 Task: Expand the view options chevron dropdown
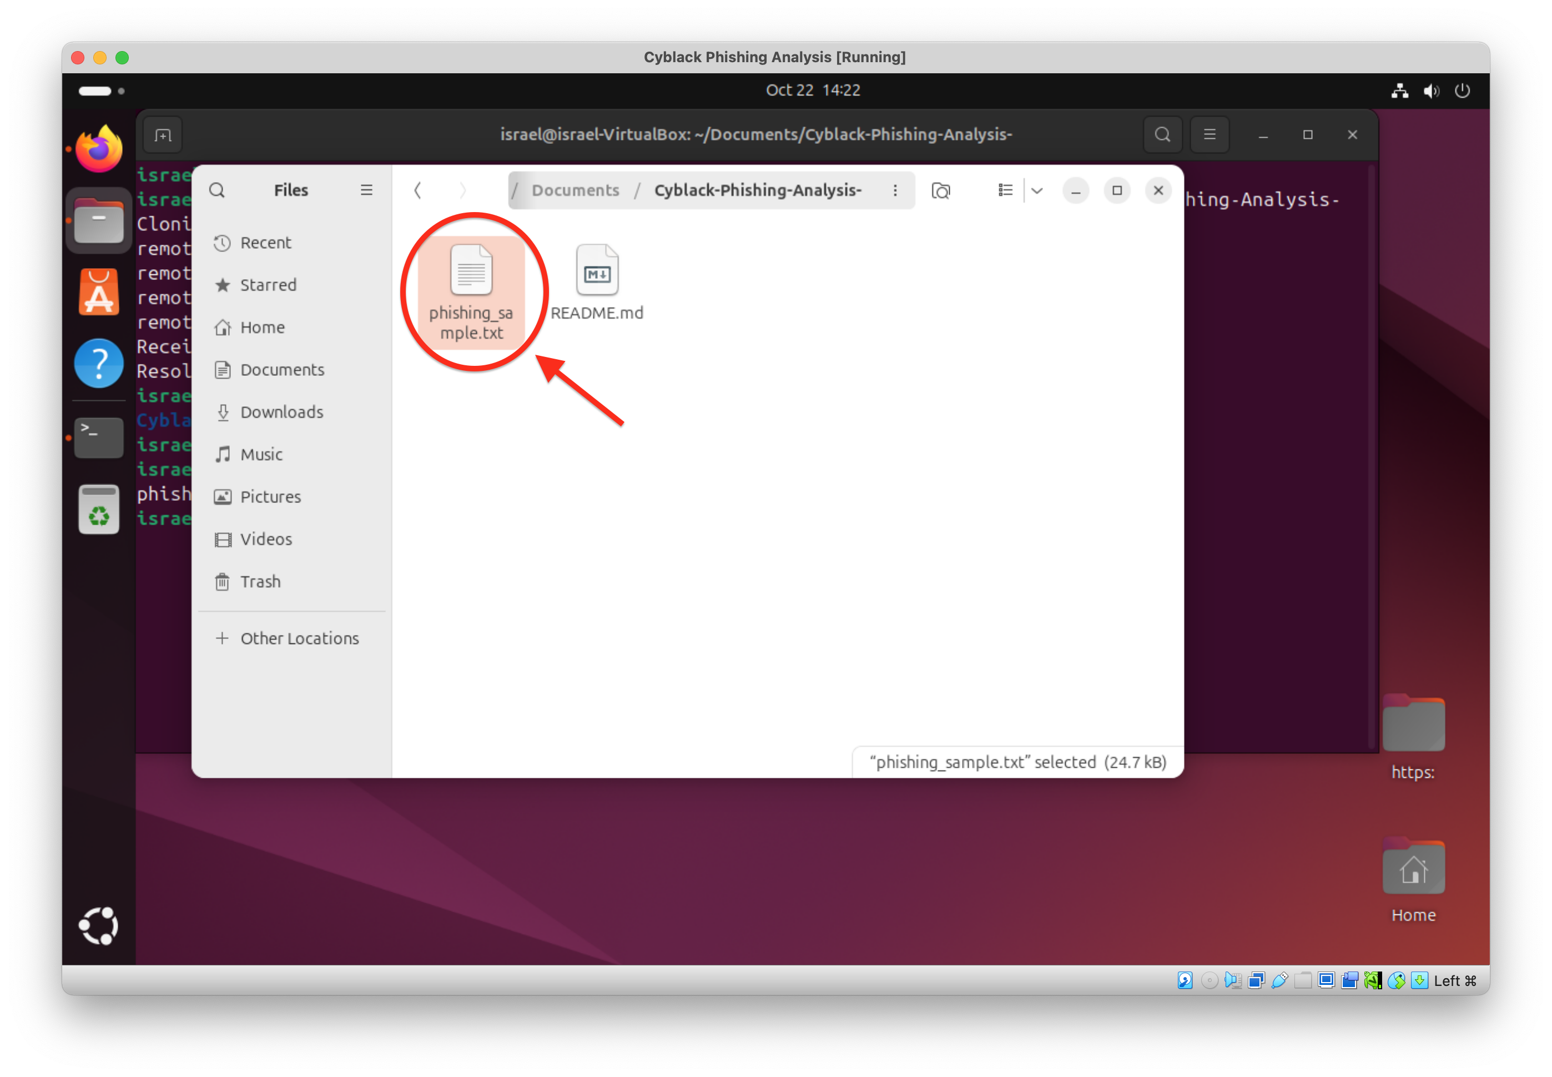pos(1037,190)
